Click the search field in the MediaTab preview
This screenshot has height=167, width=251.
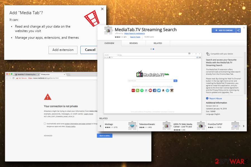pos(151,81)
